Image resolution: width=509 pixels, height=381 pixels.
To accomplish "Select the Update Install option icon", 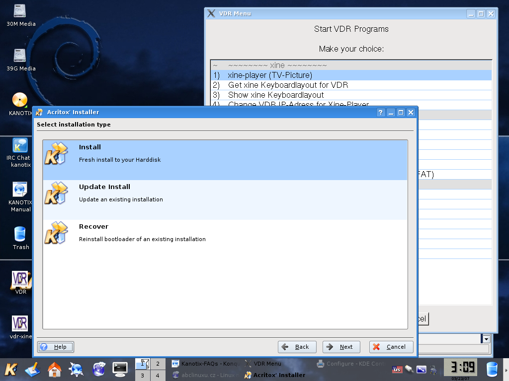I will 56,193.
